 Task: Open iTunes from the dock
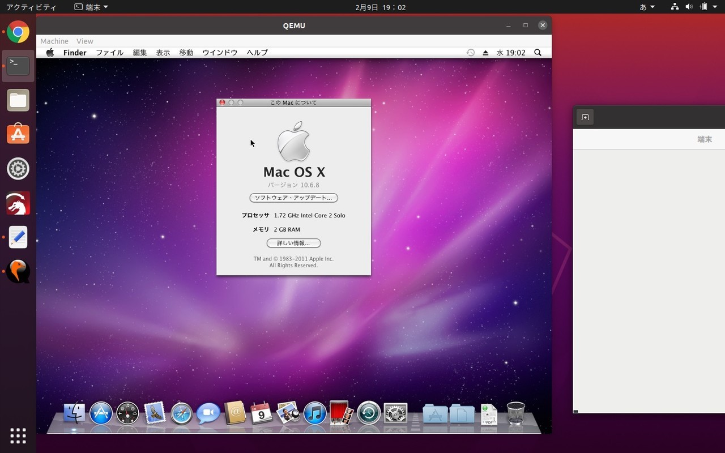[315, 413]
